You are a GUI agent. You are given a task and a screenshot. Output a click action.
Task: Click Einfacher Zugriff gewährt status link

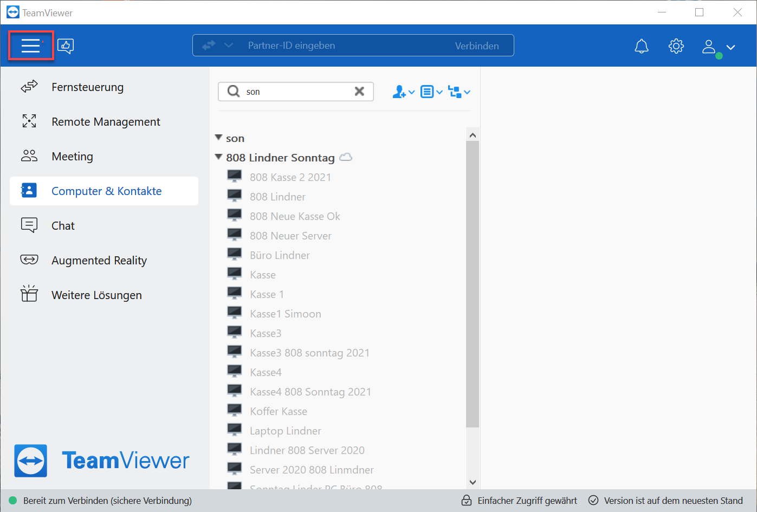(527, 501)
